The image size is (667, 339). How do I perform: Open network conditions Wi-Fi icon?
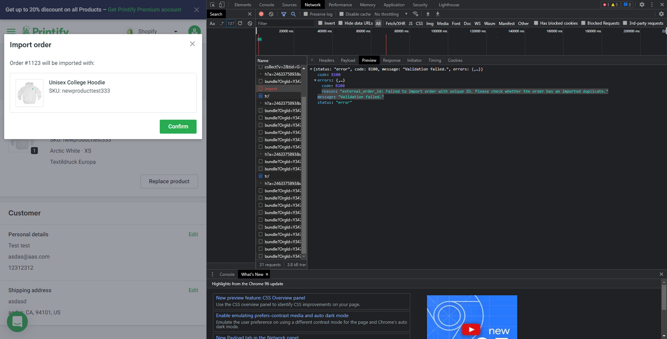click(415, 14)
